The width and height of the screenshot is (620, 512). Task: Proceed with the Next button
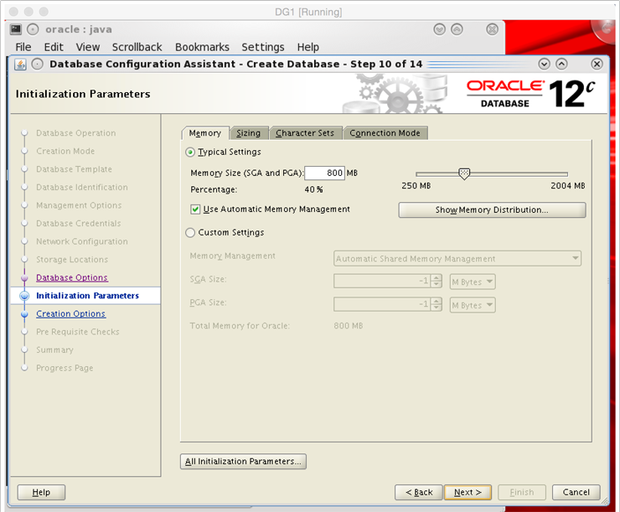468,492
